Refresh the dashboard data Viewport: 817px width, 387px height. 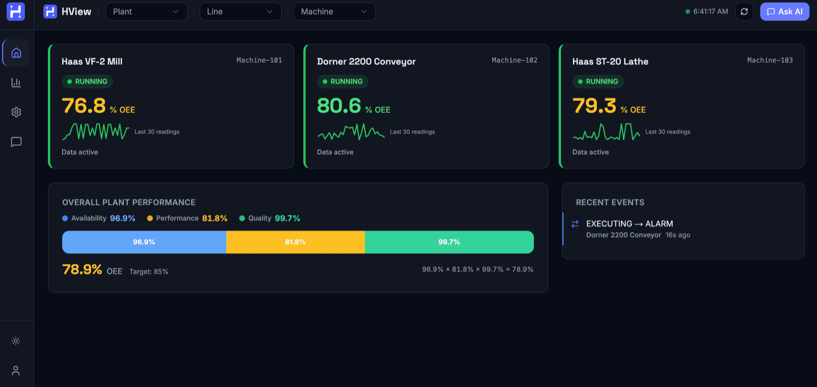pyautogui.click(x=744, y=11)
